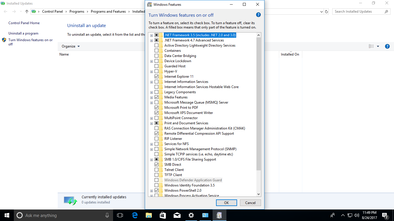This screenshot has width=394, height=221.
Task: Select the RIP Listener feature row
Action: pyautogui.click(x=173, y=139)
